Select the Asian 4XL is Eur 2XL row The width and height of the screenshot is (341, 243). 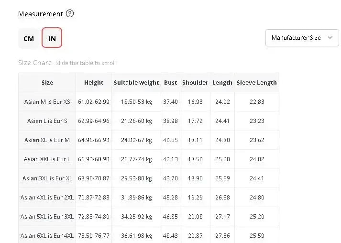pyautogui.click(x=47, y=198)
